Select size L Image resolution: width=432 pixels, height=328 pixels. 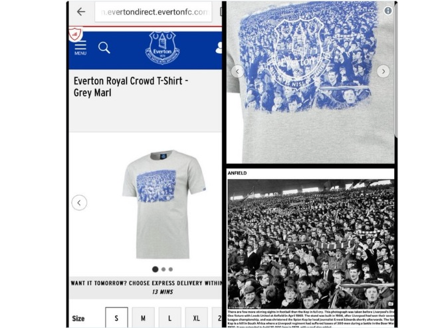[x=169, y=318]
